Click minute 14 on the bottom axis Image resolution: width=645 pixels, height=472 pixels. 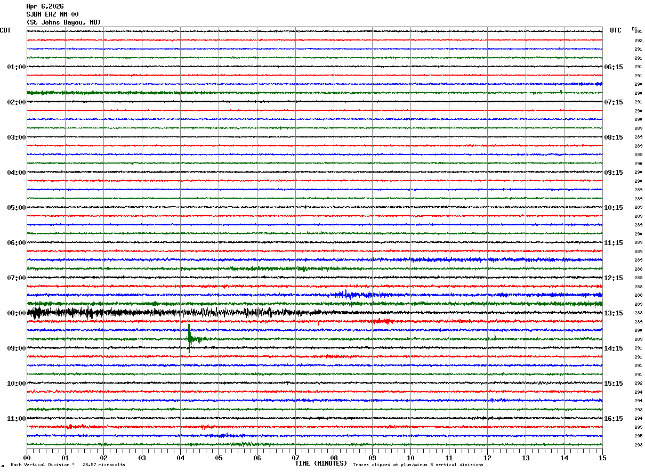tap(564, 458)
